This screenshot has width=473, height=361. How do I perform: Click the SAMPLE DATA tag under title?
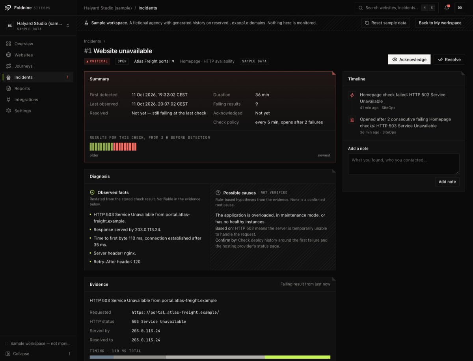coord(254,61)
